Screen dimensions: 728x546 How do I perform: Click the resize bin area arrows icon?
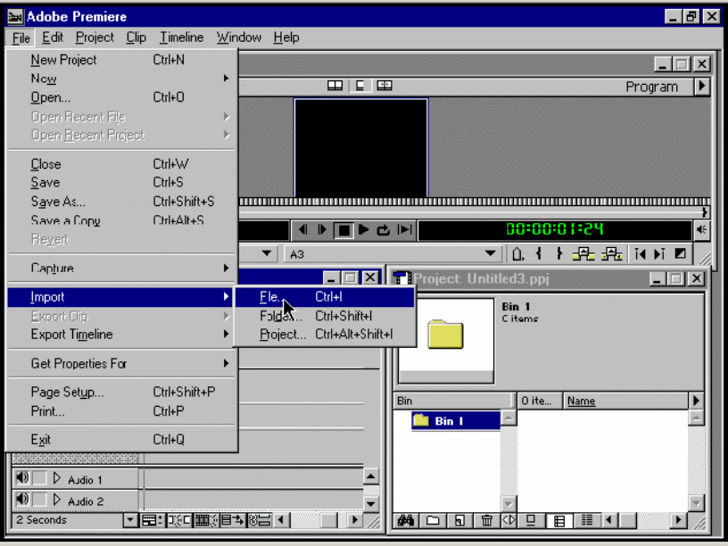click(509, 520)
